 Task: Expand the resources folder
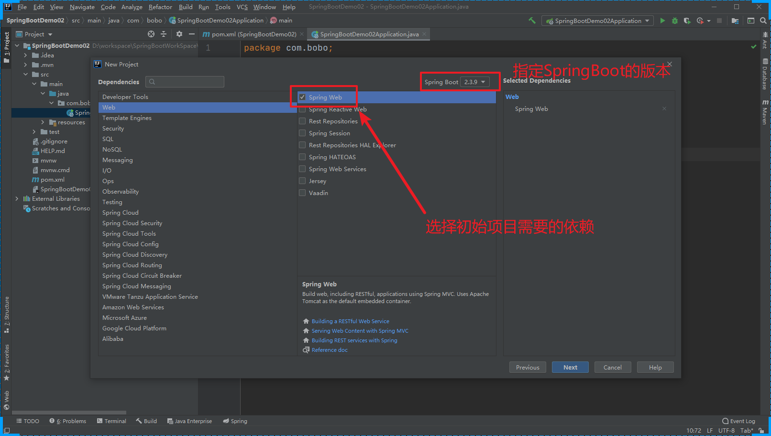tap(43, 122)
